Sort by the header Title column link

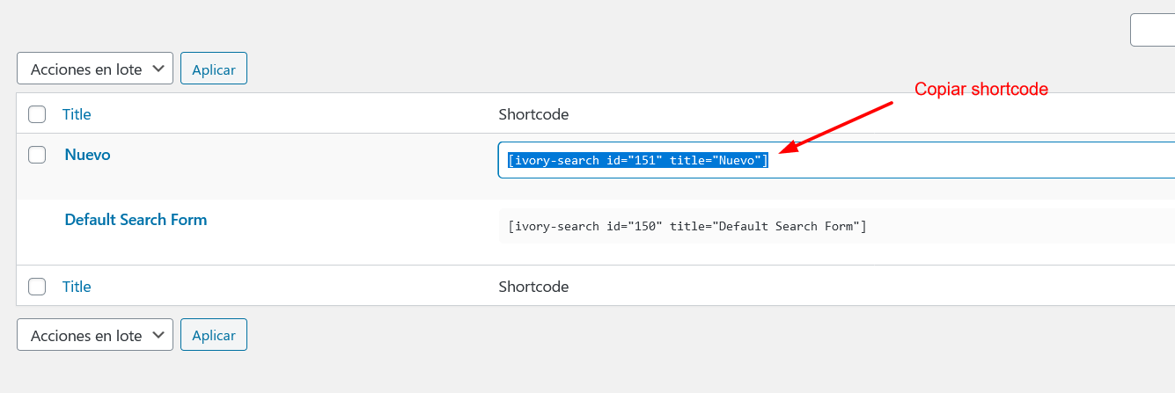[x=77, y=114]
